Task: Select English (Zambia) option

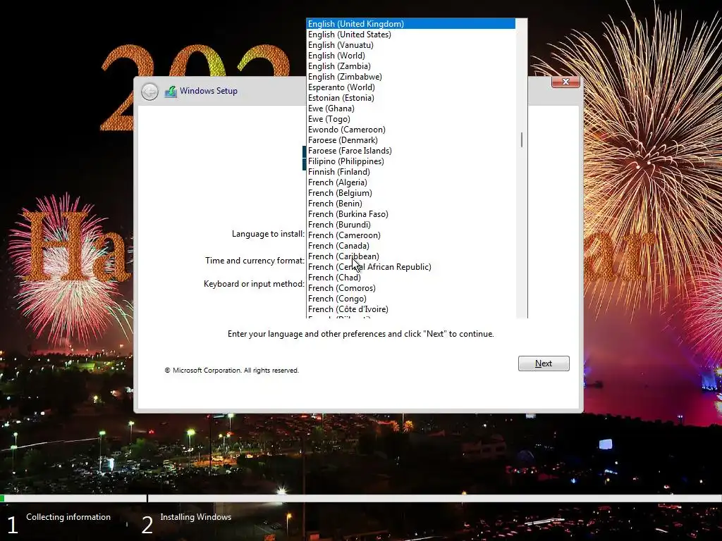Action: [411, 66]
